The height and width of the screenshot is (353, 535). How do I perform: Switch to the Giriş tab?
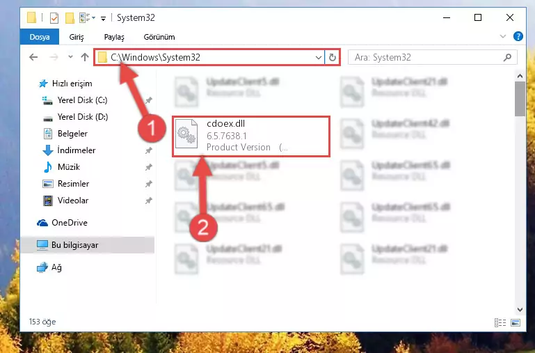tap(77, 37)
